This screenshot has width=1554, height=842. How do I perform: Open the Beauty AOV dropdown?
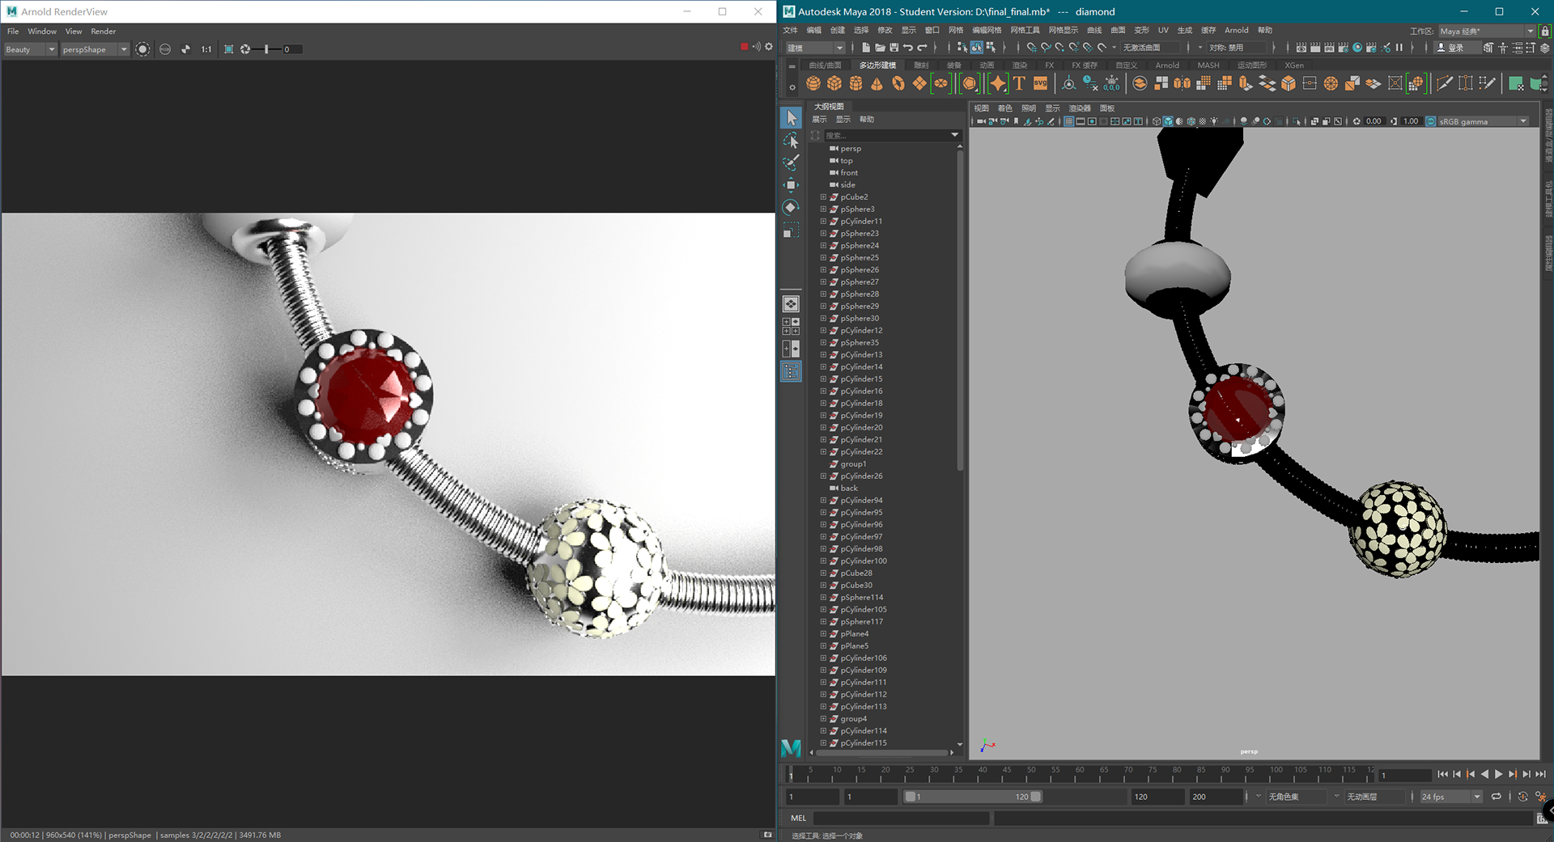pos(30,49)
